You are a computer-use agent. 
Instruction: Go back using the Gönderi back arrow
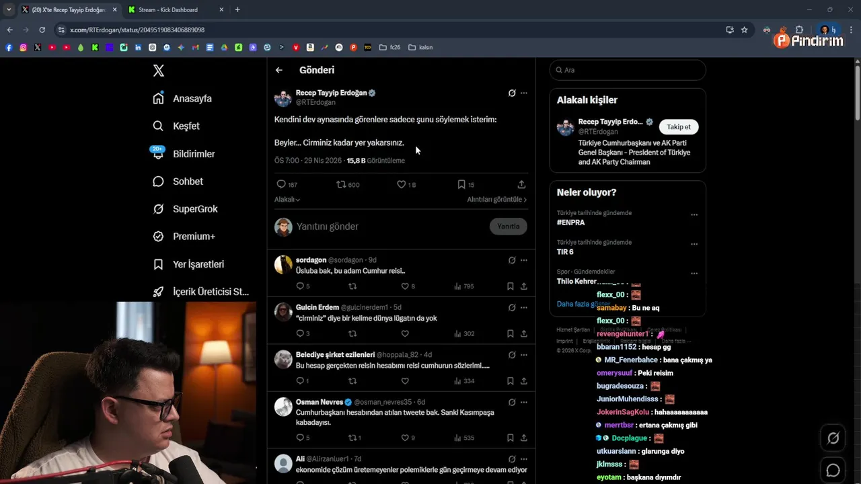click(278, 70)
